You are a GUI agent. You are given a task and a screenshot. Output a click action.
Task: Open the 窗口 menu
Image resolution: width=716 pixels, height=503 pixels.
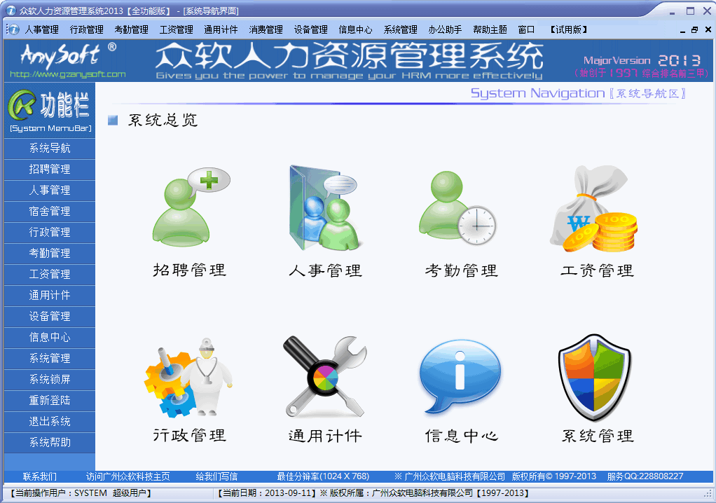pyautogui.click(x=526, y=29)
